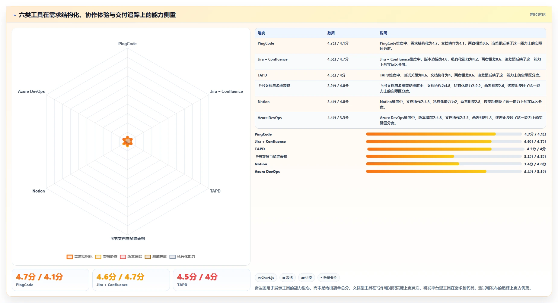Click the header title 六类工具在需求结构化
Viewport: 558px width, 303px height.
[x=97, y=15]
